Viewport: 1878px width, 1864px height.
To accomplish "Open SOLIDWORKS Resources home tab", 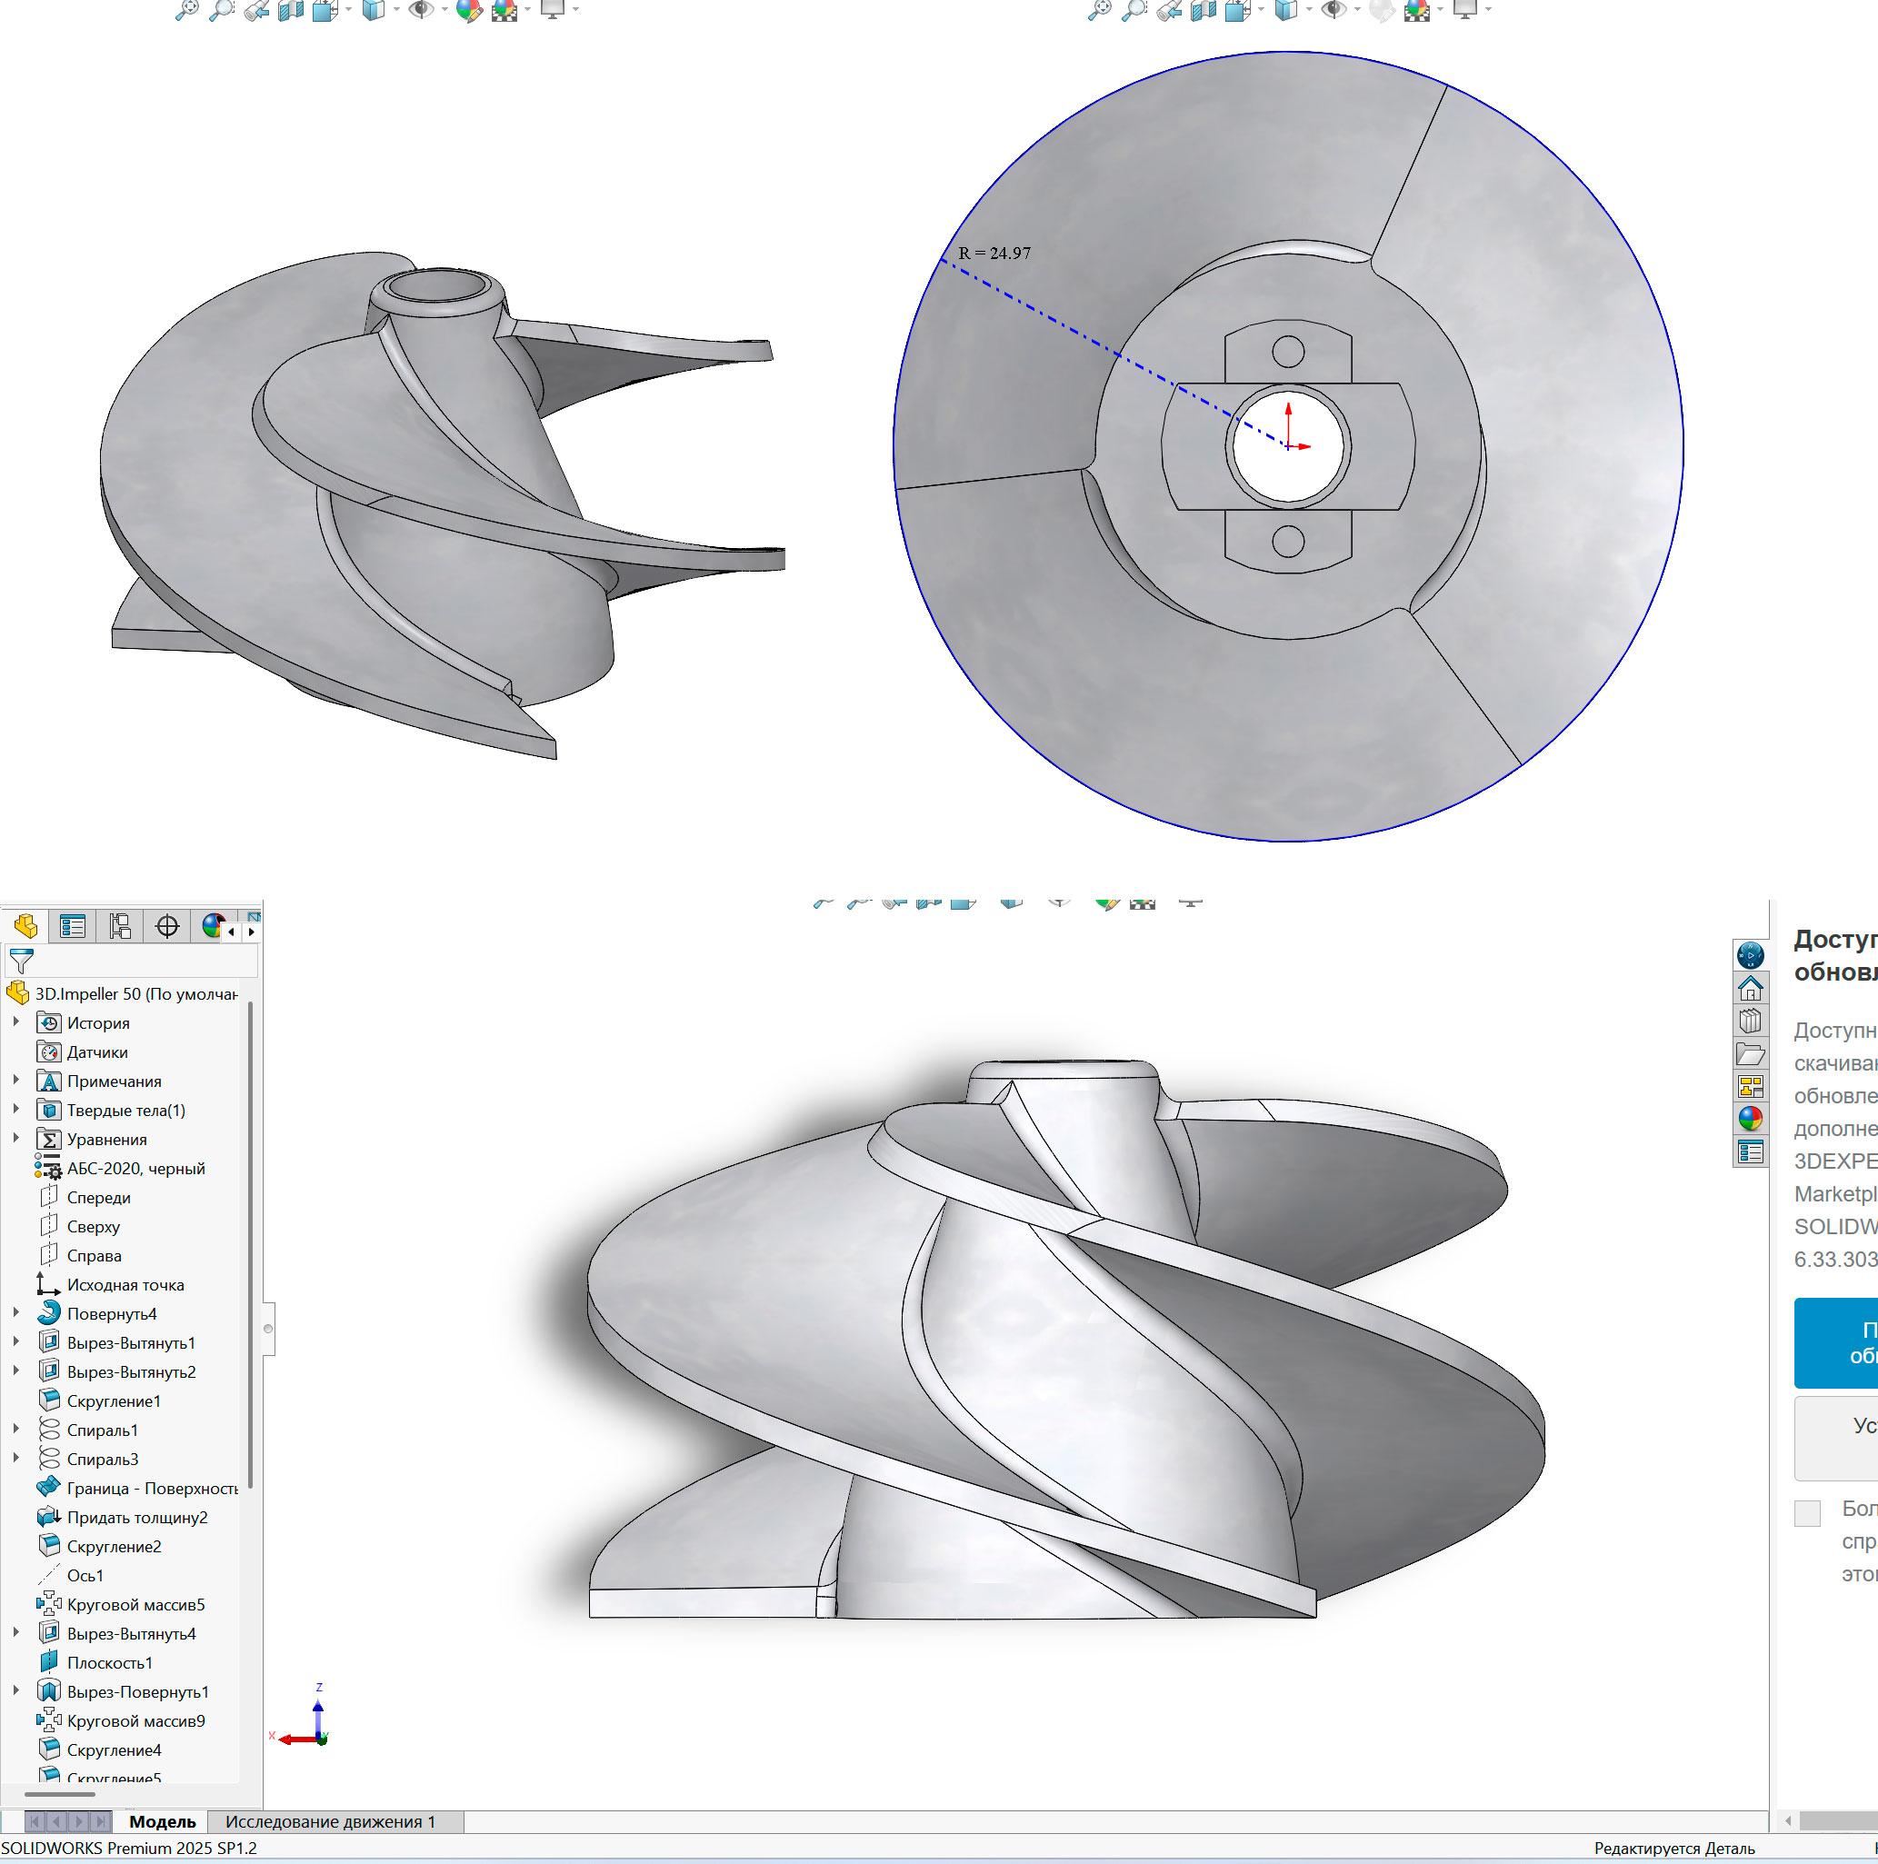I will pos(1750,989).
